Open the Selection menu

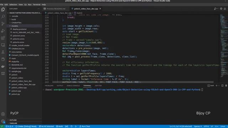tap(13, 5)
